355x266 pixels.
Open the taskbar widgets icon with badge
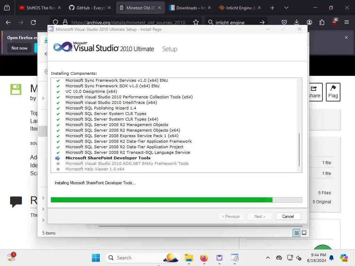coord(11,257)
